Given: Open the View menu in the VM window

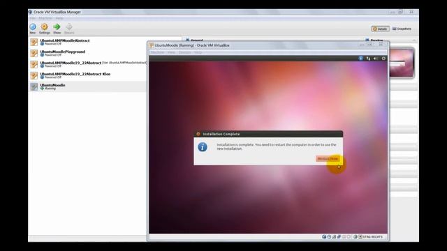Looking at the screenshot, I should pos(171,52).
